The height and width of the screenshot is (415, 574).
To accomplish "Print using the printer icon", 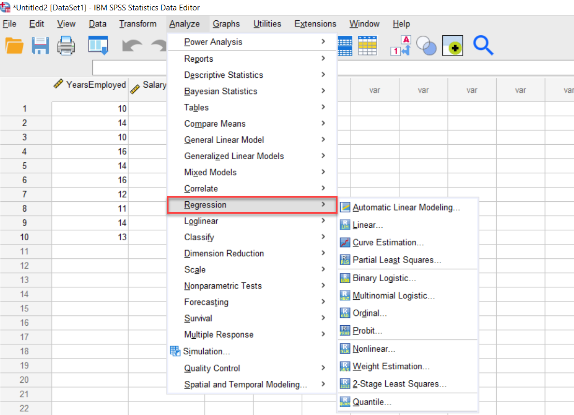I will [x=66, y=46].
